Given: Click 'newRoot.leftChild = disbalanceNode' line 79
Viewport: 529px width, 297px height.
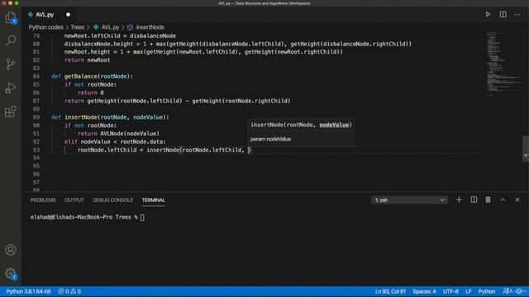Looking at the screenshot, I should pos(120,35).
